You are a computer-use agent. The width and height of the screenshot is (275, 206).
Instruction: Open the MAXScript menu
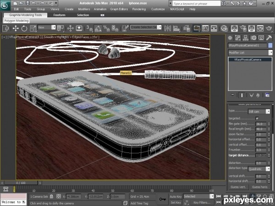177,9
